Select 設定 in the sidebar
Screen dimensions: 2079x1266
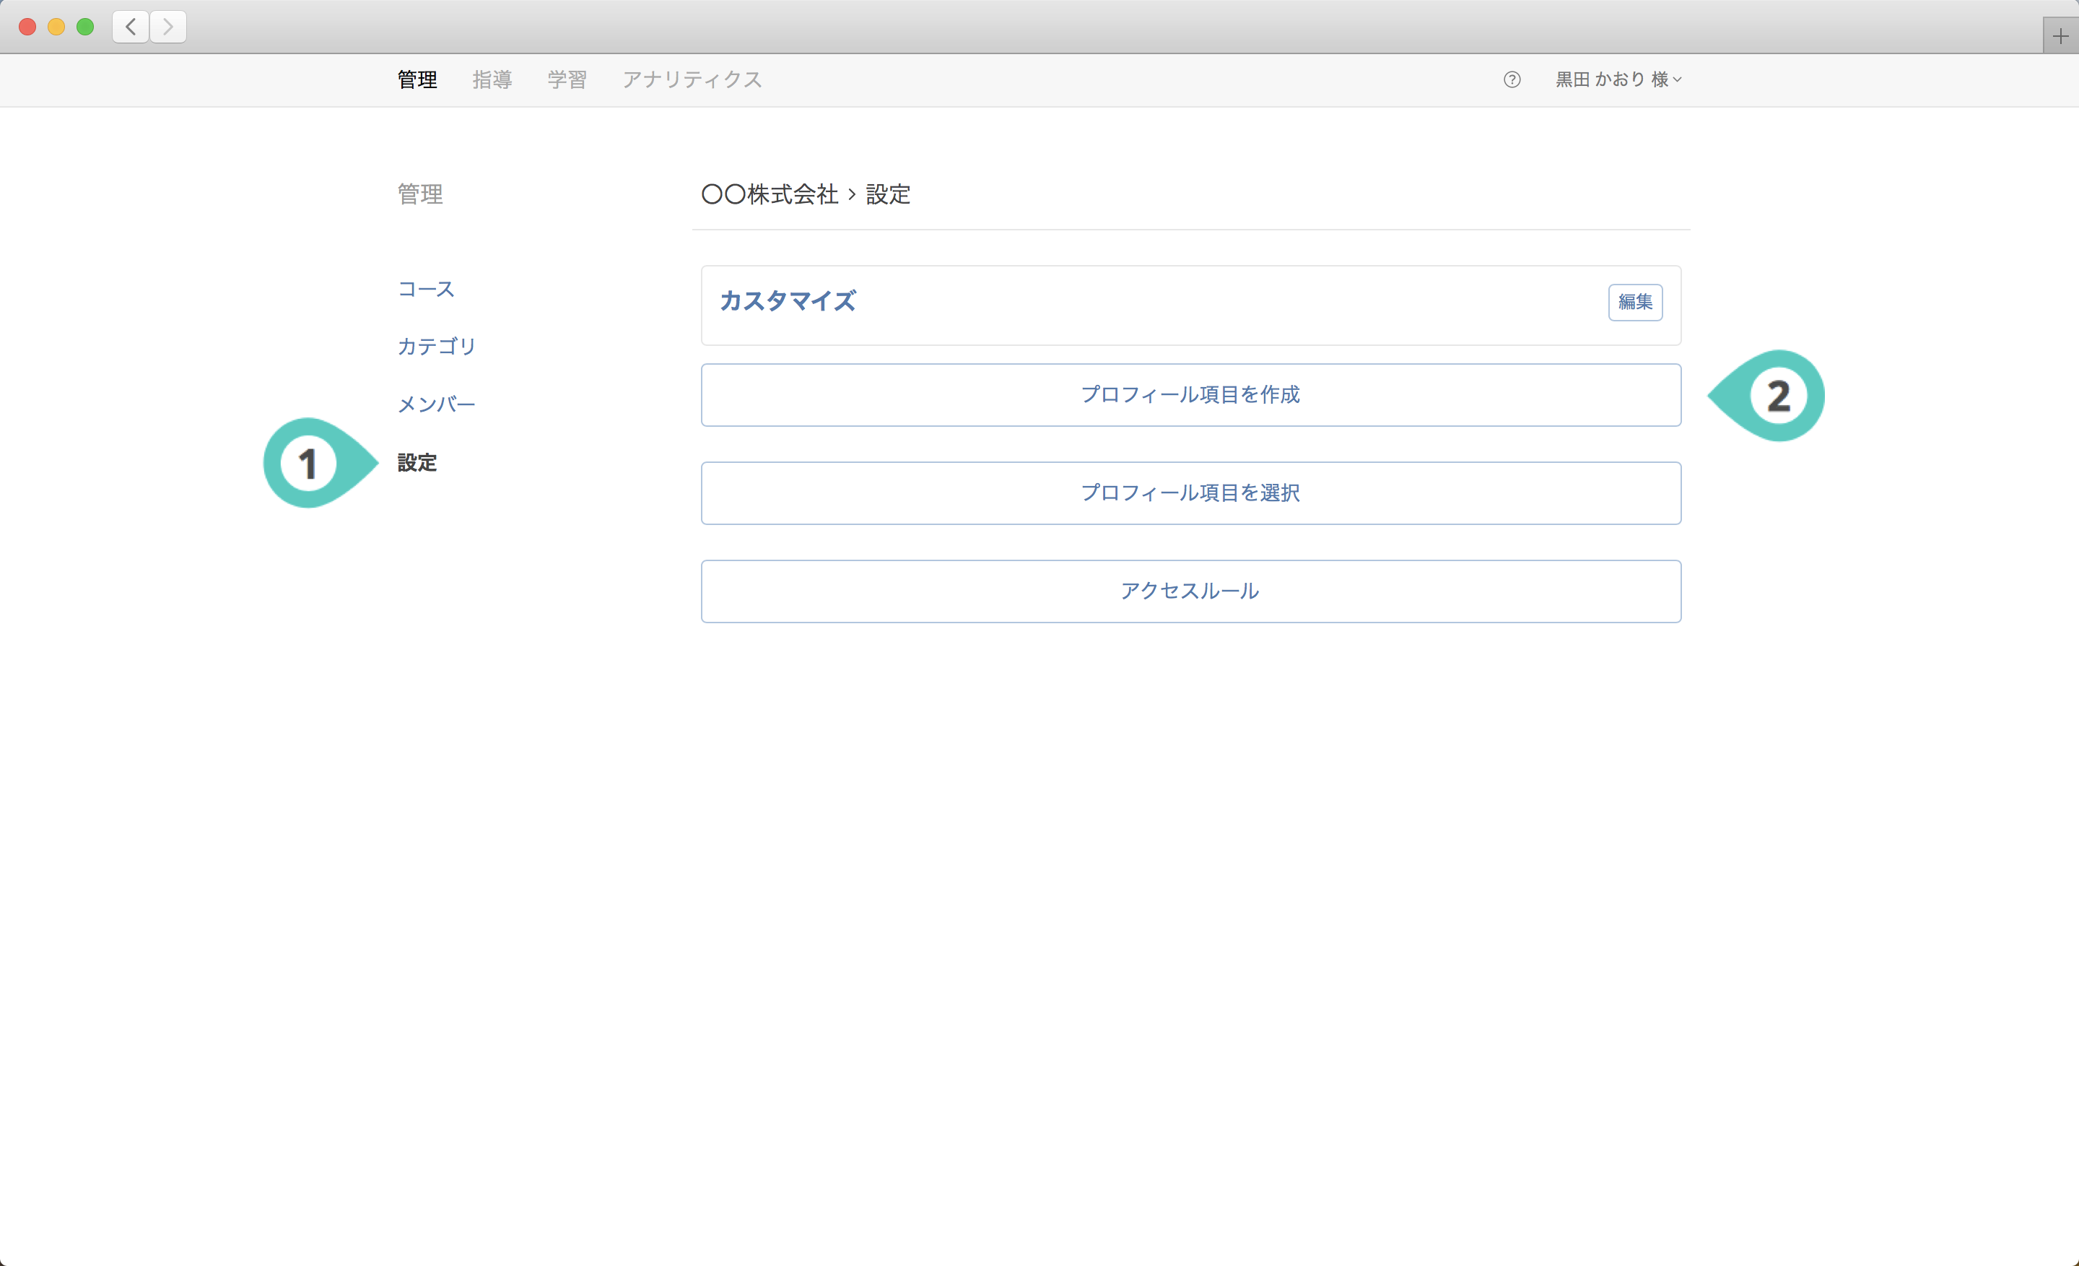417,462
